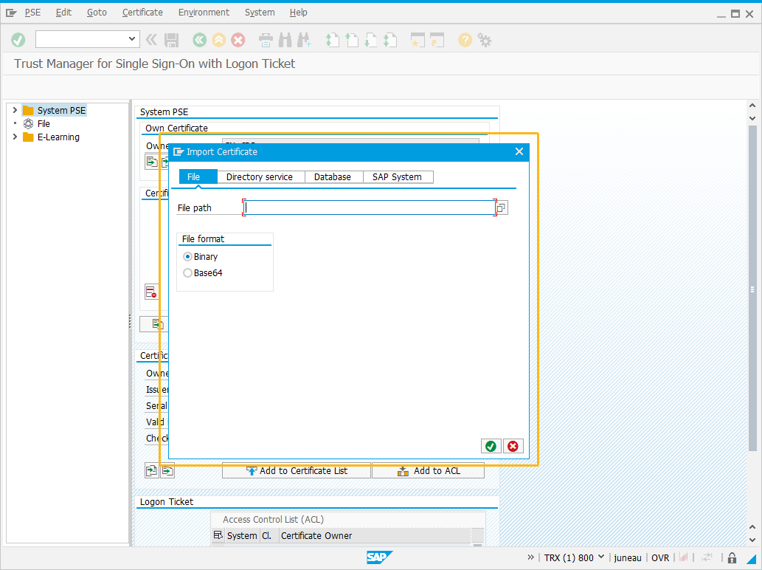Switch to the Directory service tab
The height and width of the screenshot is (570, 762).
point(260,177)
